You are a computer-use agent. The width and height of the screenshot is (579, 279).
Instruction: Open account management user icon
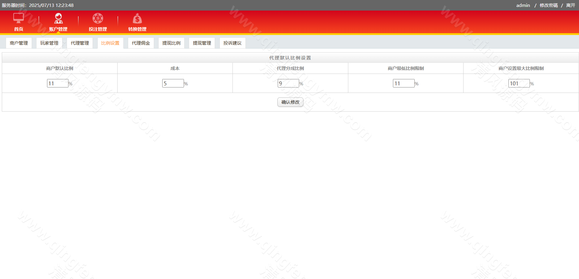[58, 18]
